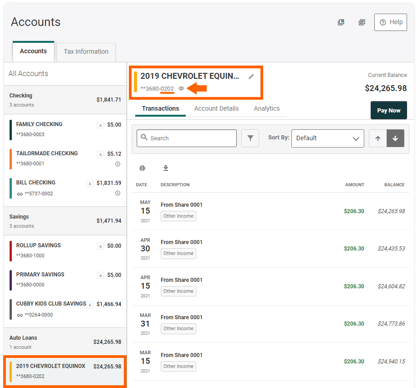Open the FAMILY CHECKING account
418x388 pixels.
click(65, 129)
